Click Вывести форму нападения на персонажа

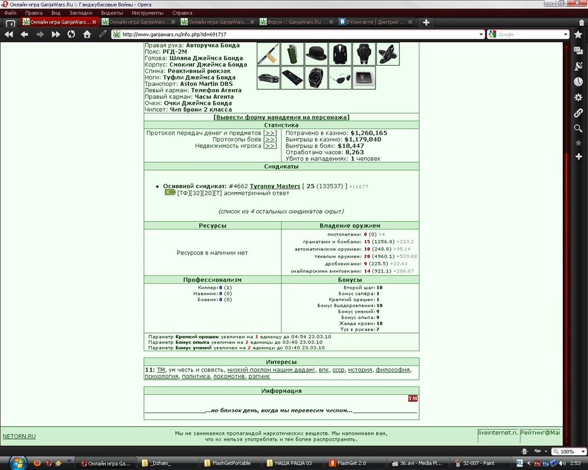[x=281, y=117]
